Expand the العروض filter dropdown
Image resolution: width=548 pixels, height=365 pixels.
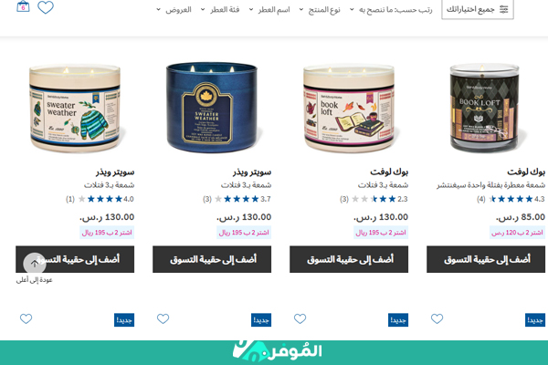point(174,10)
